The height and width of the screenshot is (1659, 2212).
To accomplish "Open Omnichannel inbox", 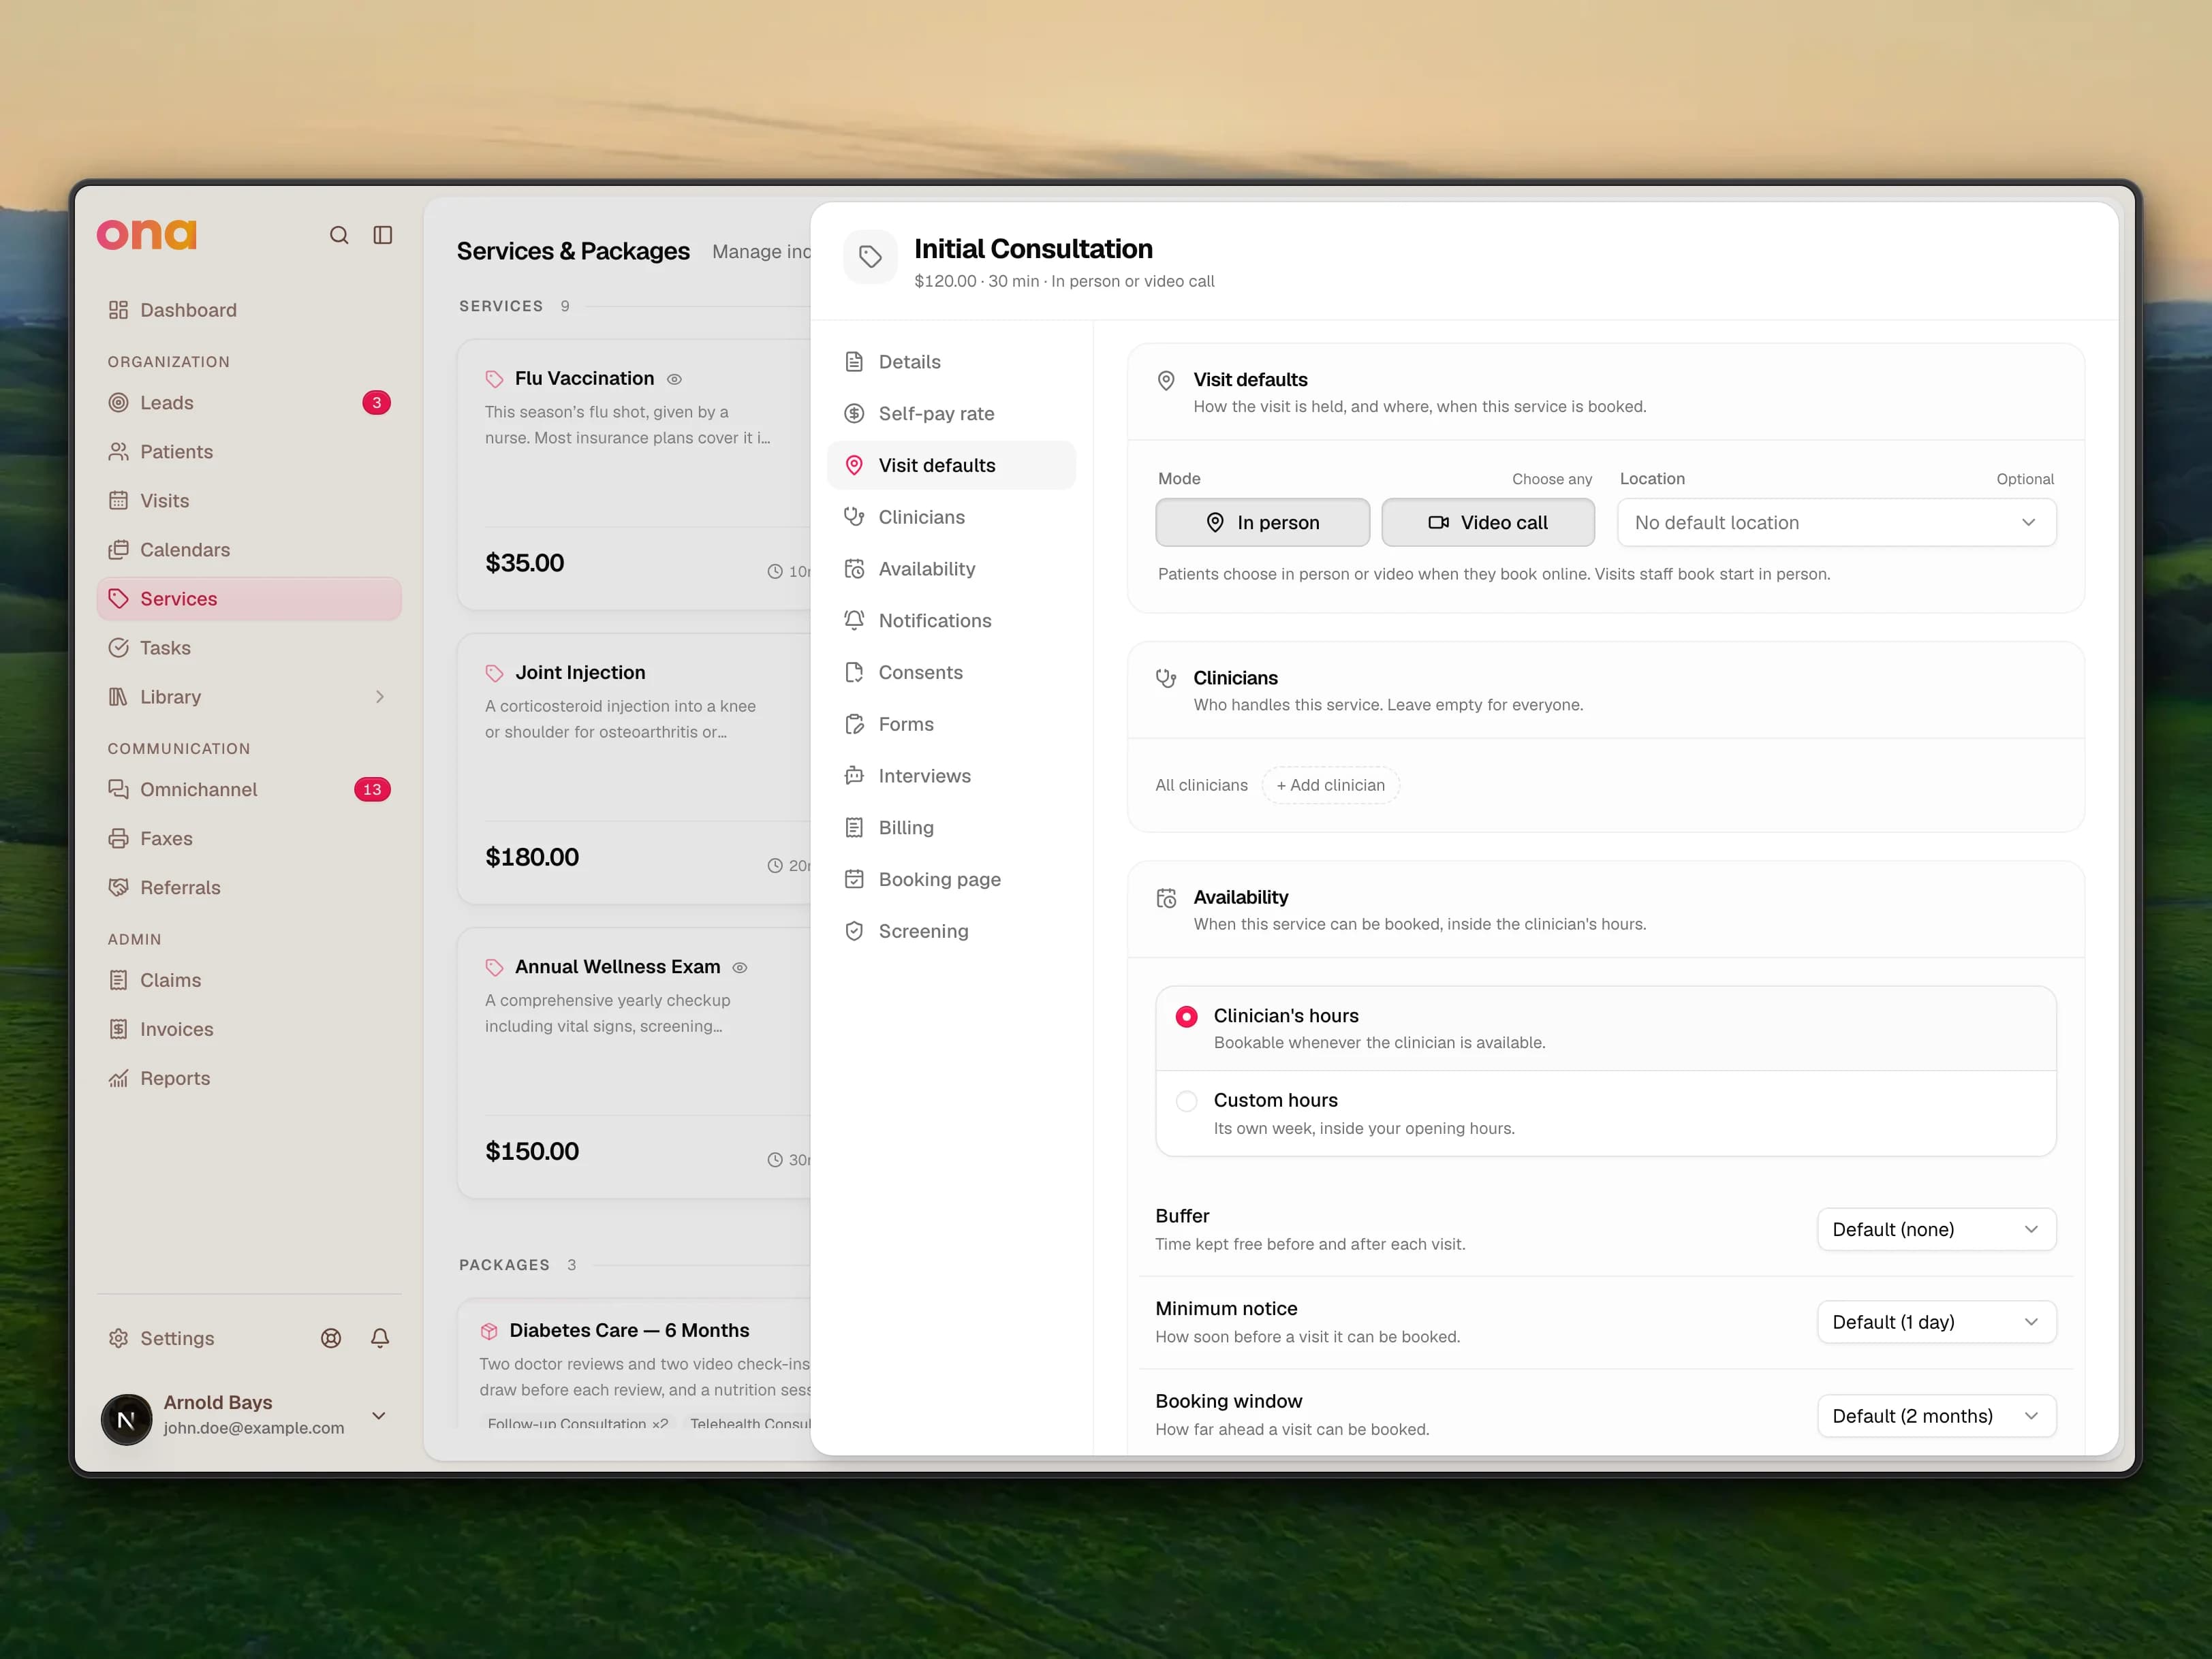I will [x=249, y=789].
